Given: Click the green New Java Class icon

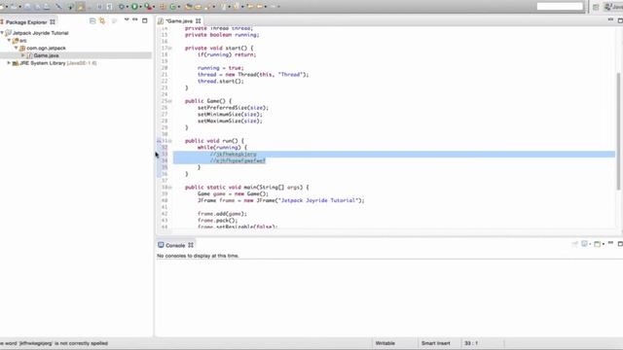Looking at the screenshot, I should (x=173, y=7).
